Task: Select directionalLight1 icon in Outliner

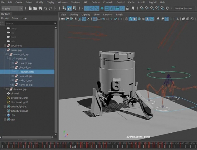Action: [x=8, y=98]
